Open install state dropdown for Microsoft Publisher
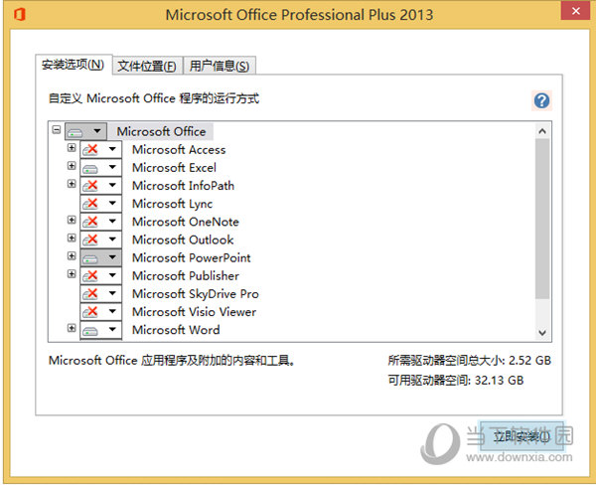This screenshot has height=485, width=596. point(100,275)
